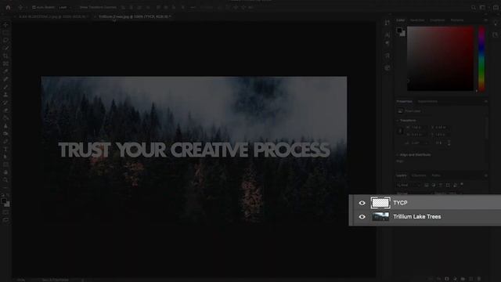Open the search icon in options bar

click(x=474, y=7)
